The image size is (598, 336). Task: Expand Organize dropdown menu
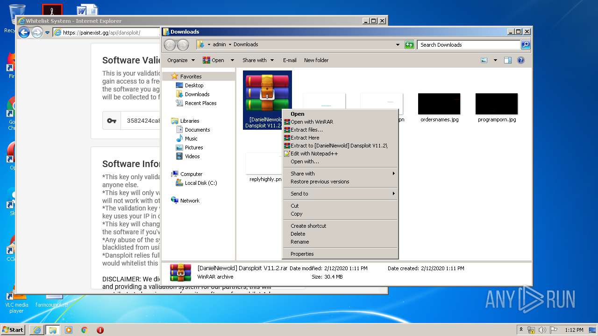pos(181,60)
